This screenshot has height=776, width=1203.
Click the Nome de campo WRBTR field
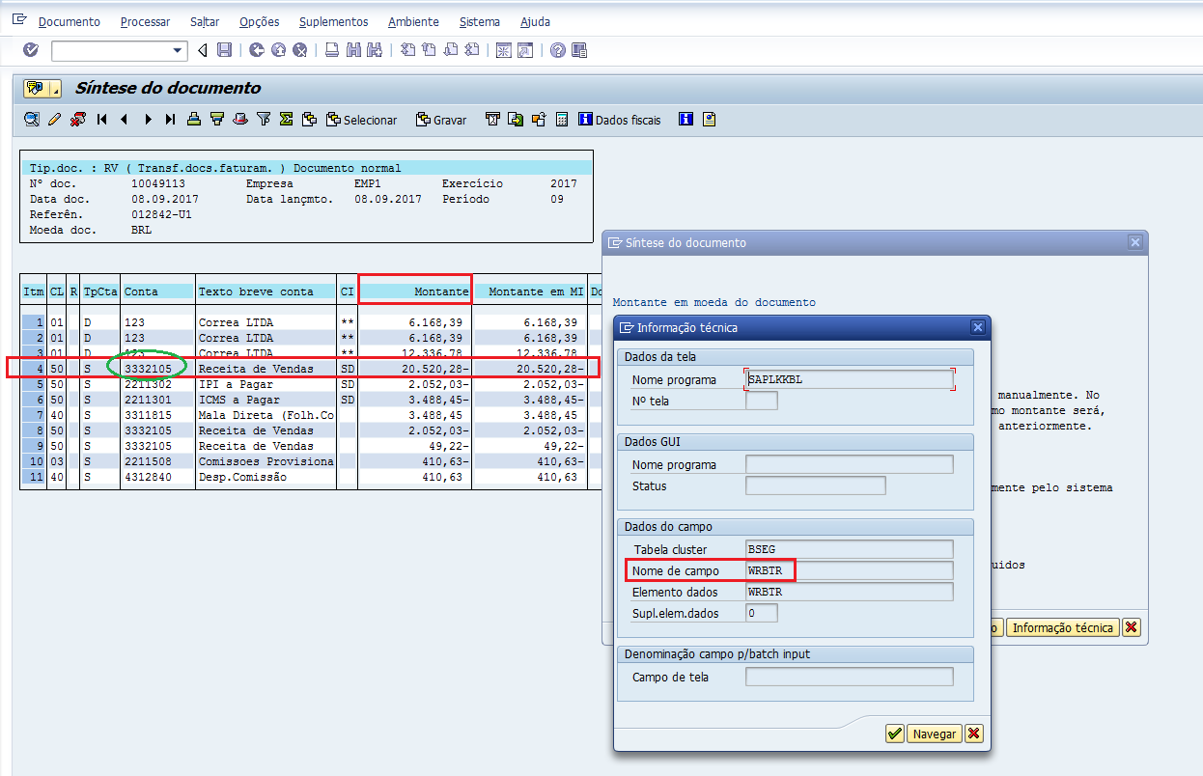pos(850,570)
